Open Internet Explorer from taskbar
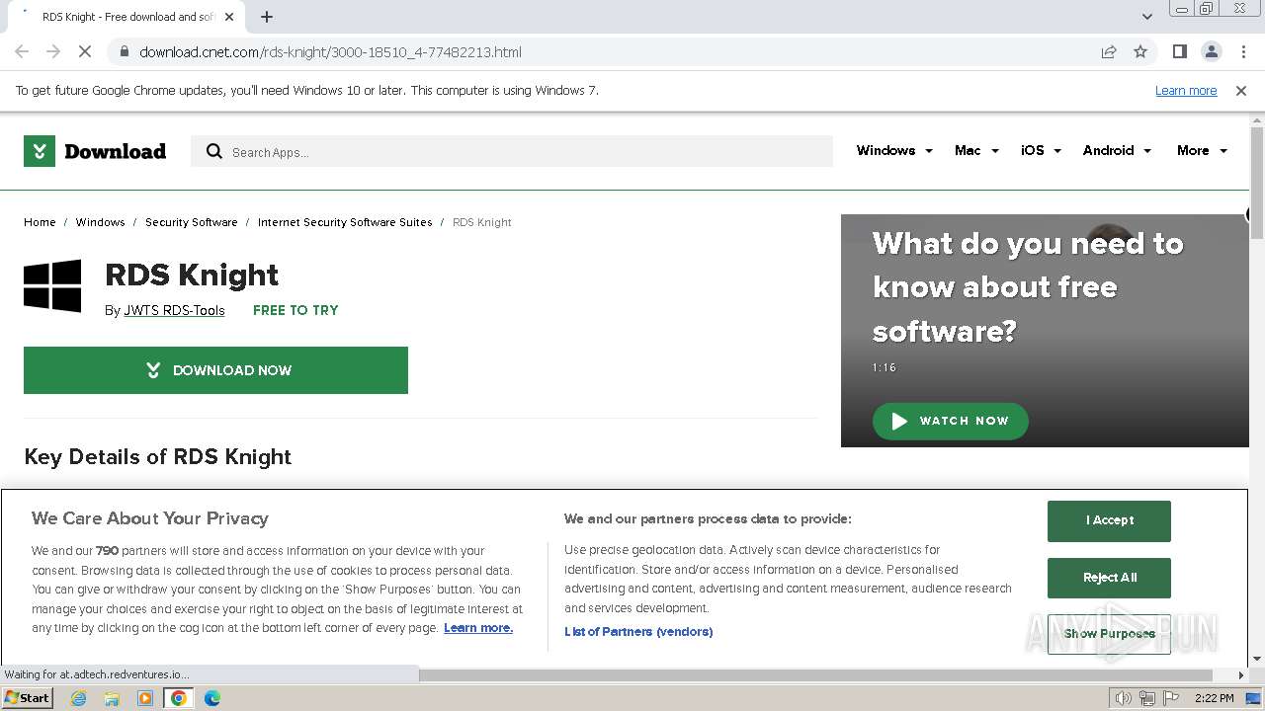Viewport: 1265px width, 711px height. click(78, 698)
